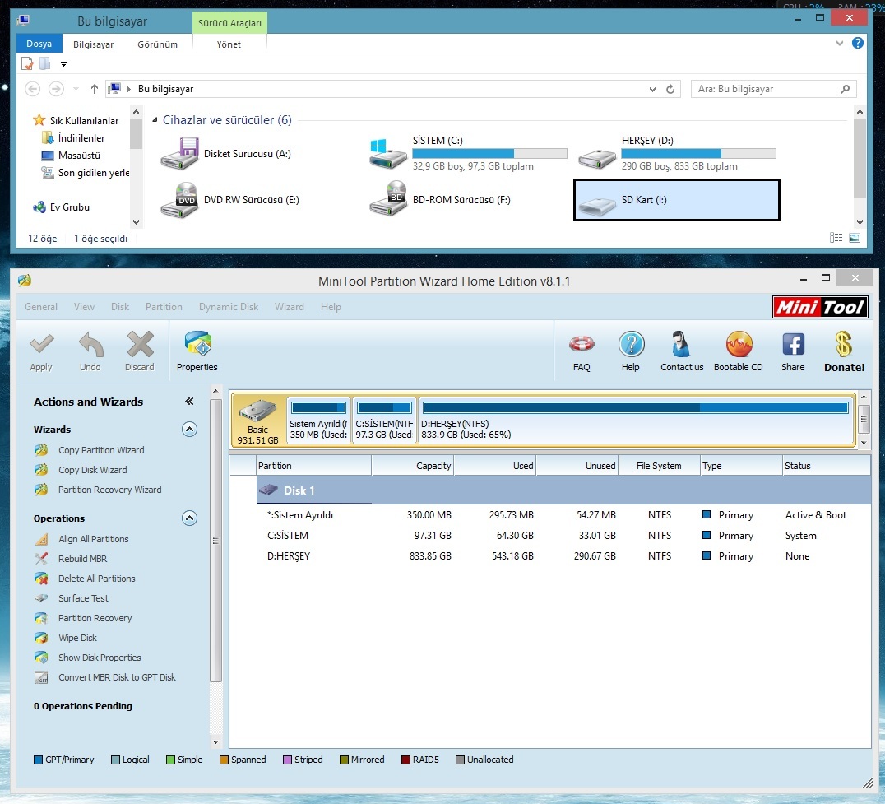
Task: Open the Contact us icon
Action: 681,345
